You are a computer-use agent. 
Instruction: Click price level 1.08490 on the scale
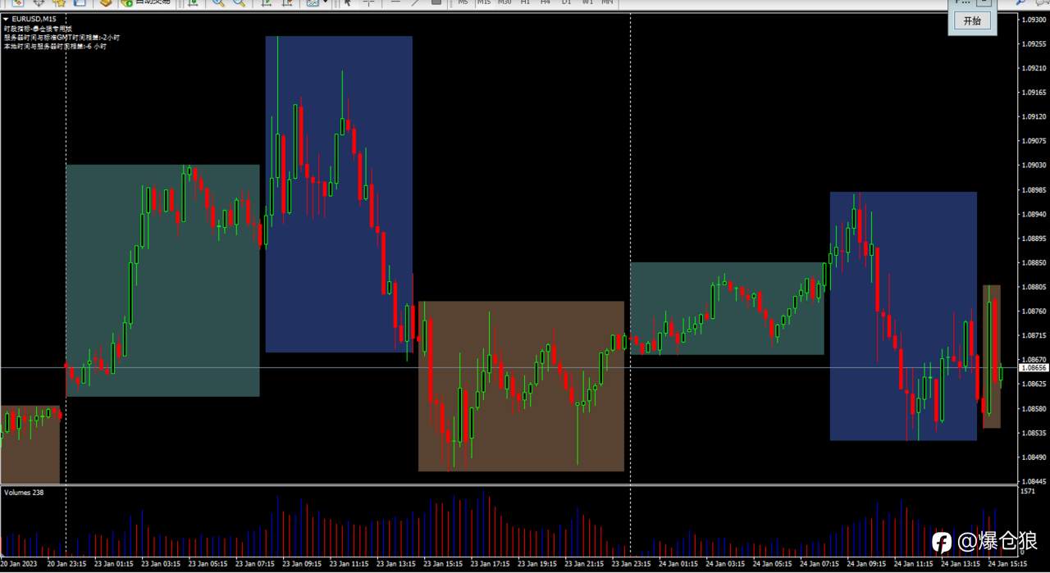click(1035, 457)
